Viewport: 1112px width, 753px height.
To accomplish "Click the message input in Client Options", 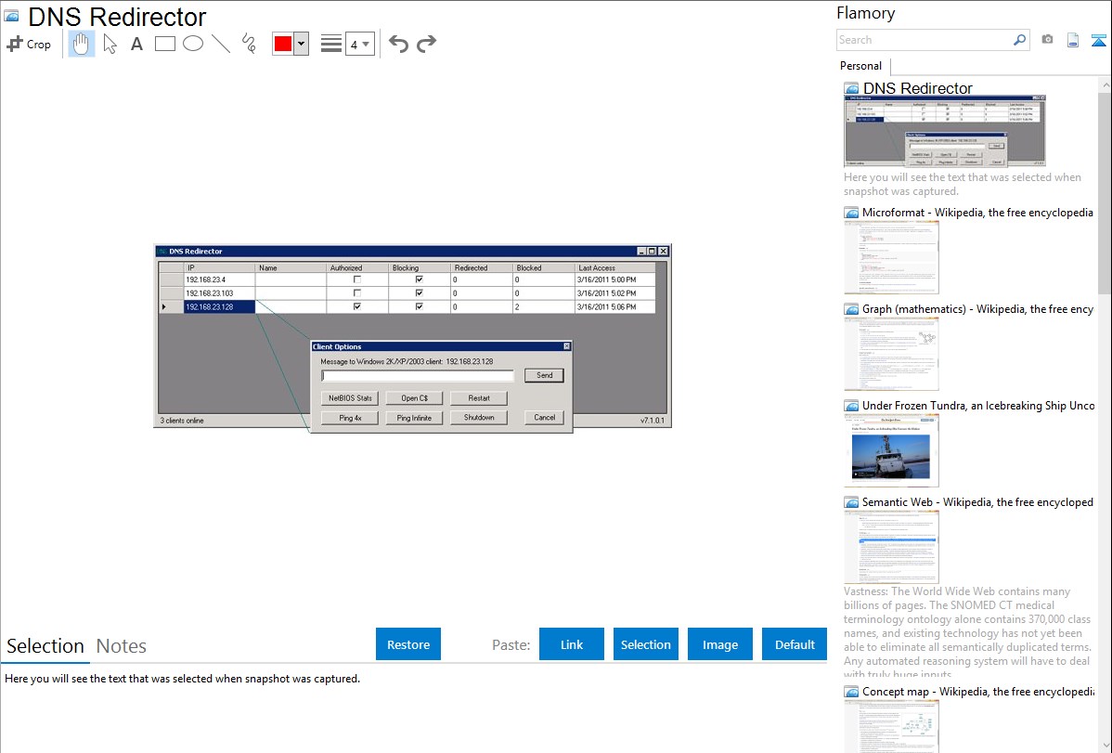I will (x=417, y=375).
